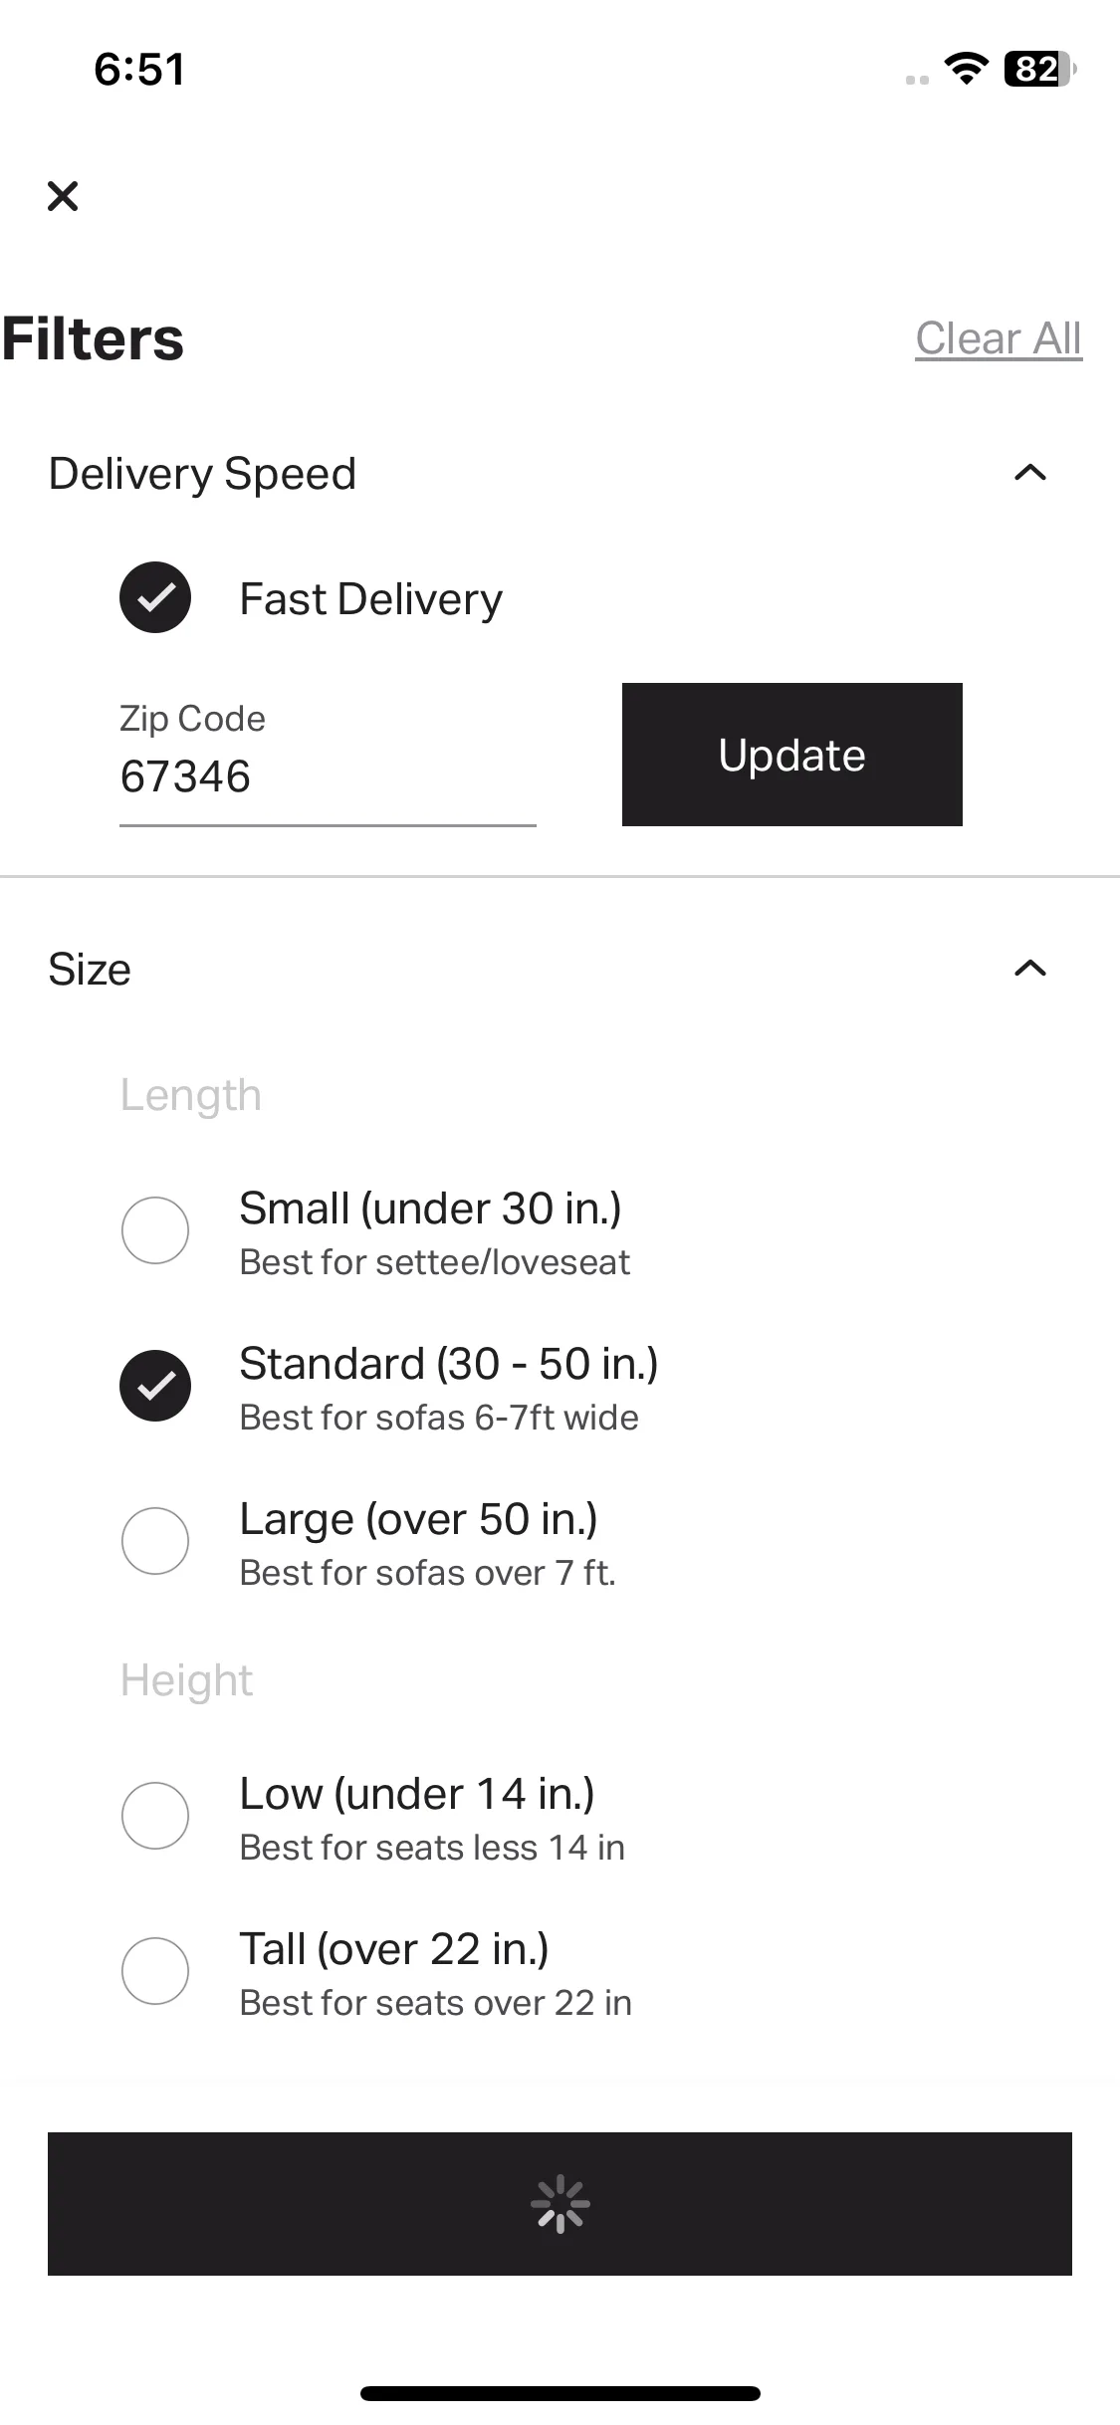Uncheck the Fast Delivery checkbox
This screenshot has width=1120, height=2425.
pos(155,597)
